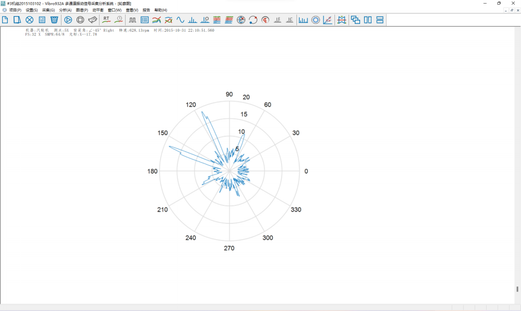This screenshot has height=311, width=521.
Task: Close the inner child plot window
Action: tap(518, 10)
